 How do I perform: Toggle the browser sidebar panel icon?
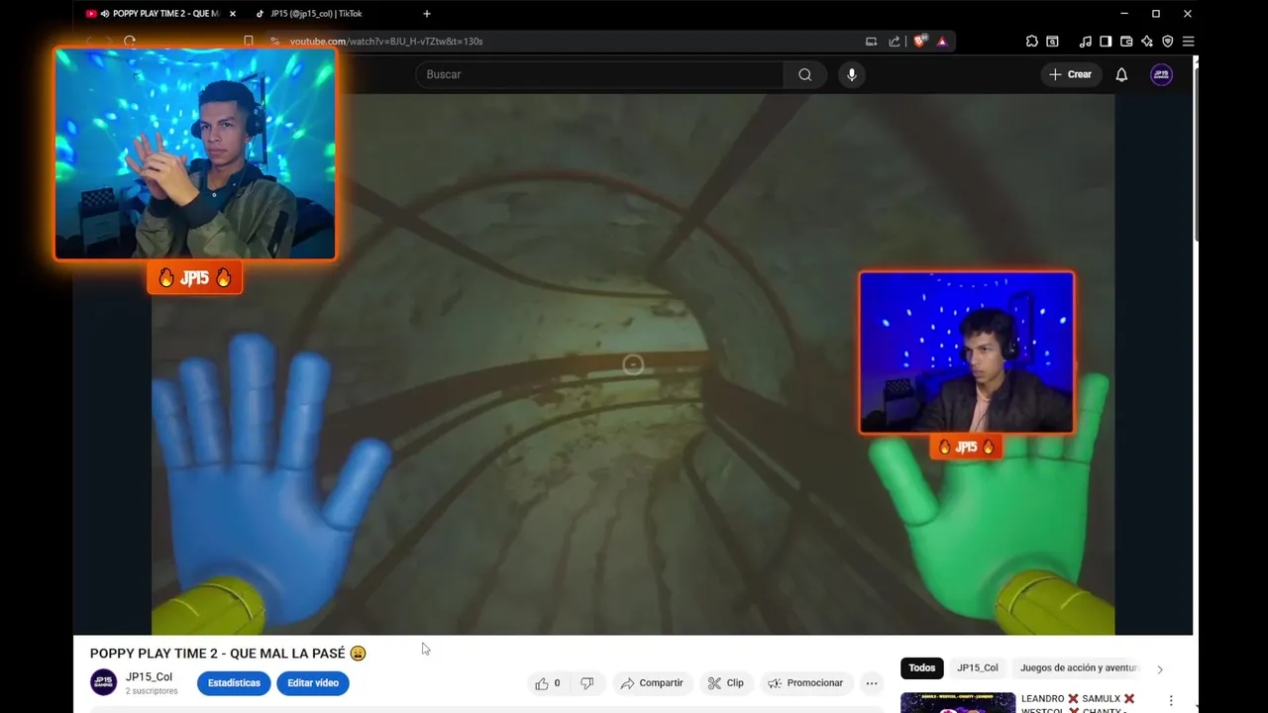tap(1106, 42)
